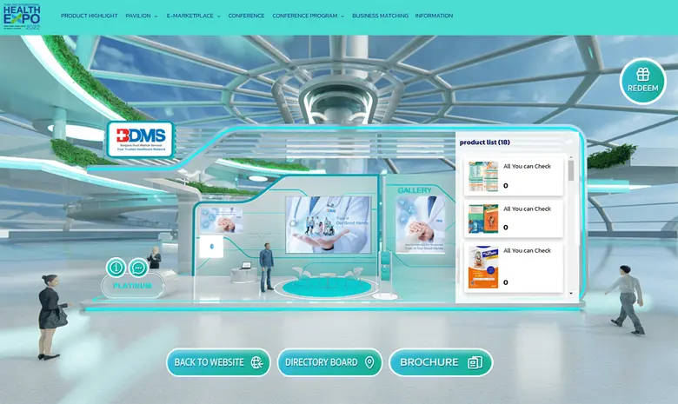Viewport: 678px width, 404px height.
Task: Open the Directory Board button
Action: 329,362
